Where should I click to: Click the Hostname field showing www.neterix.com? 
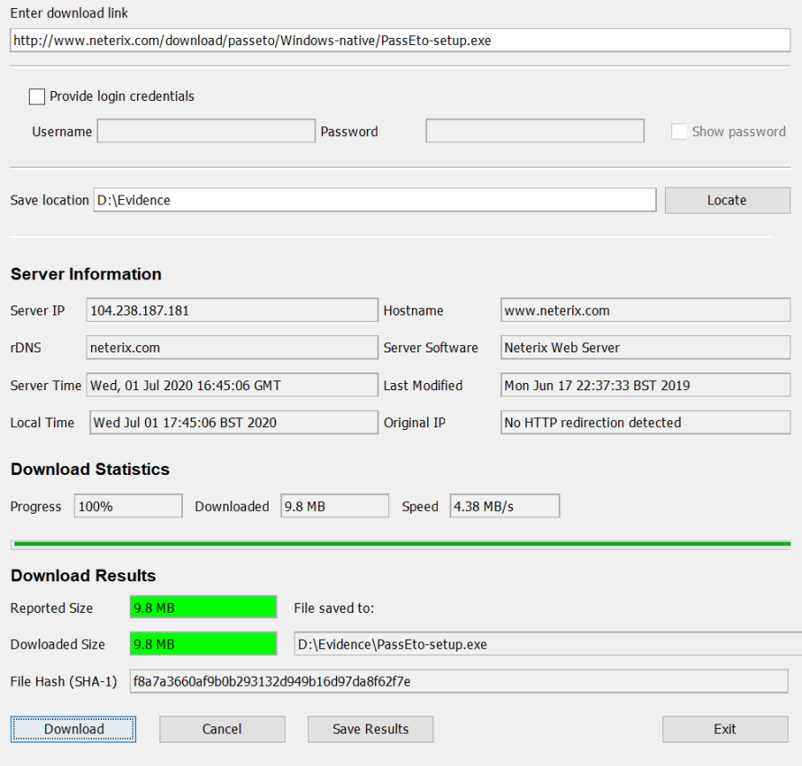645,311
